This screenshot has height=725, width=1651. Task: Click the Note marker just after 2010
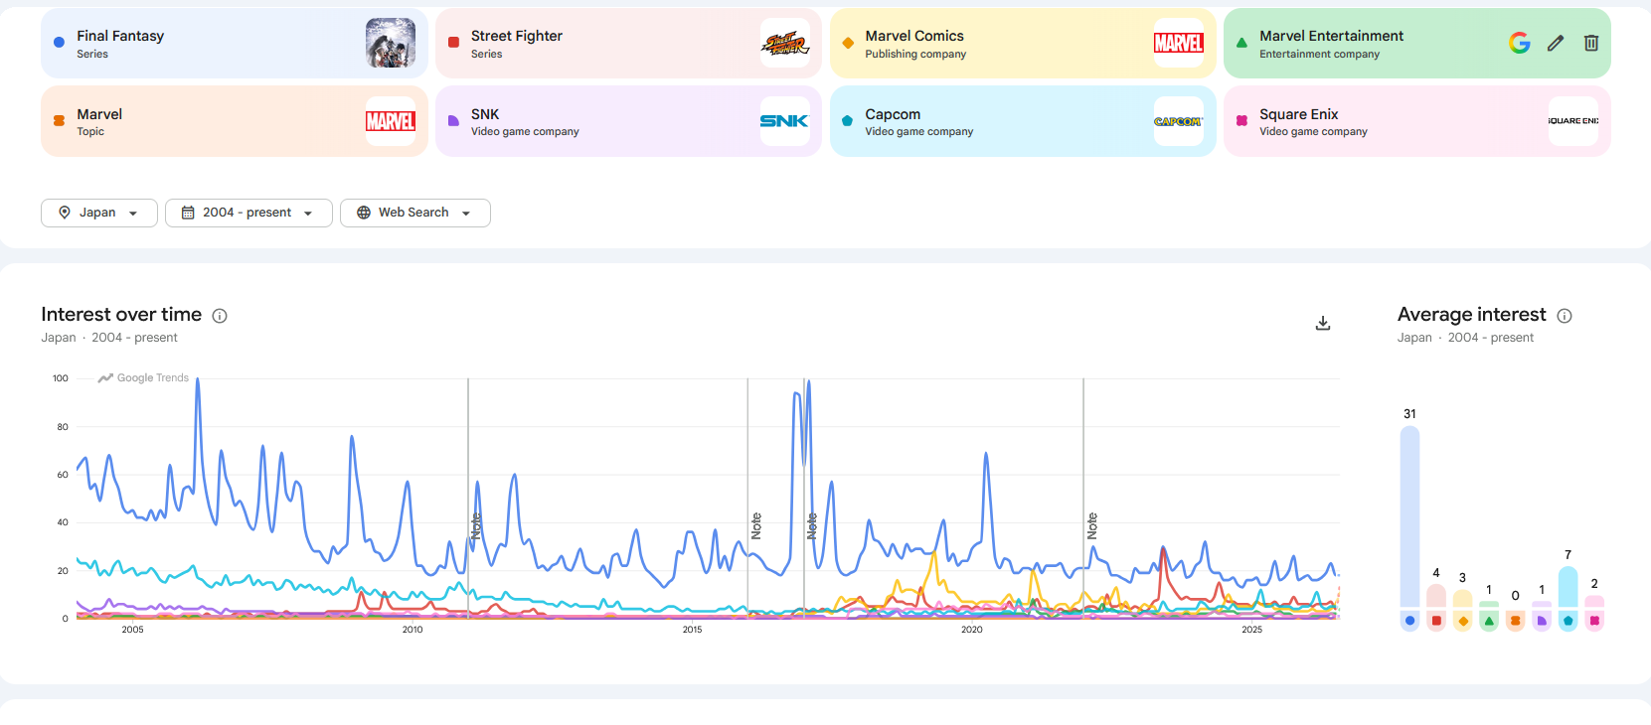[x=476, y=526]
